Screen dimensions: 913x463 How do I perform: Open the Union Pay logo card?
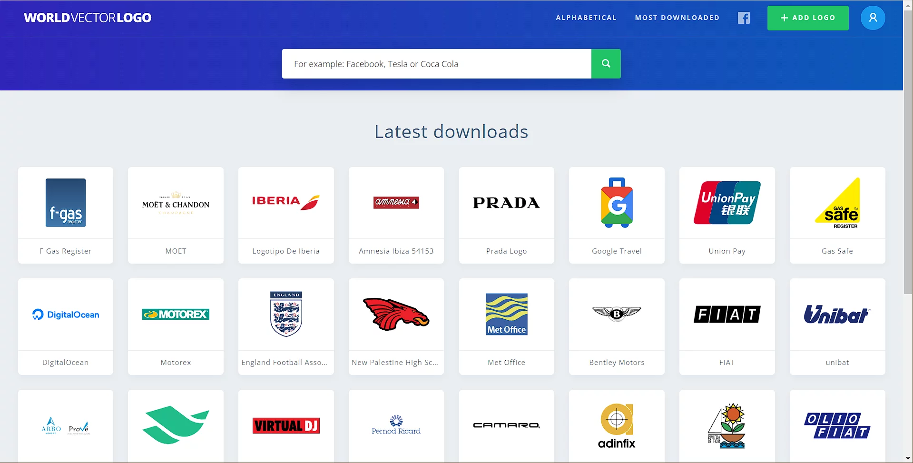click(727, 203)
